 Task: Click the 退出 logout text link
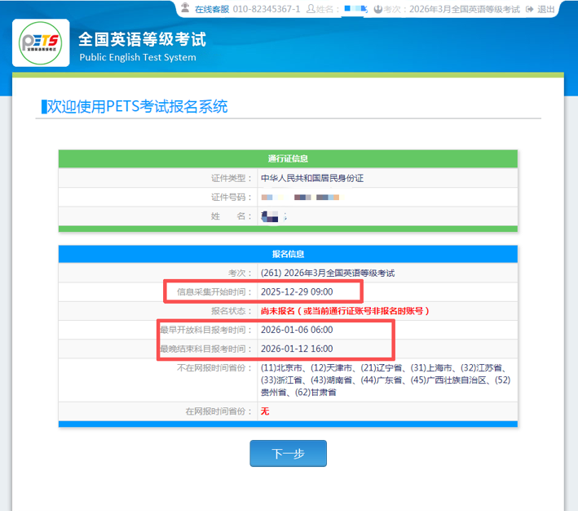click(546, 9)
